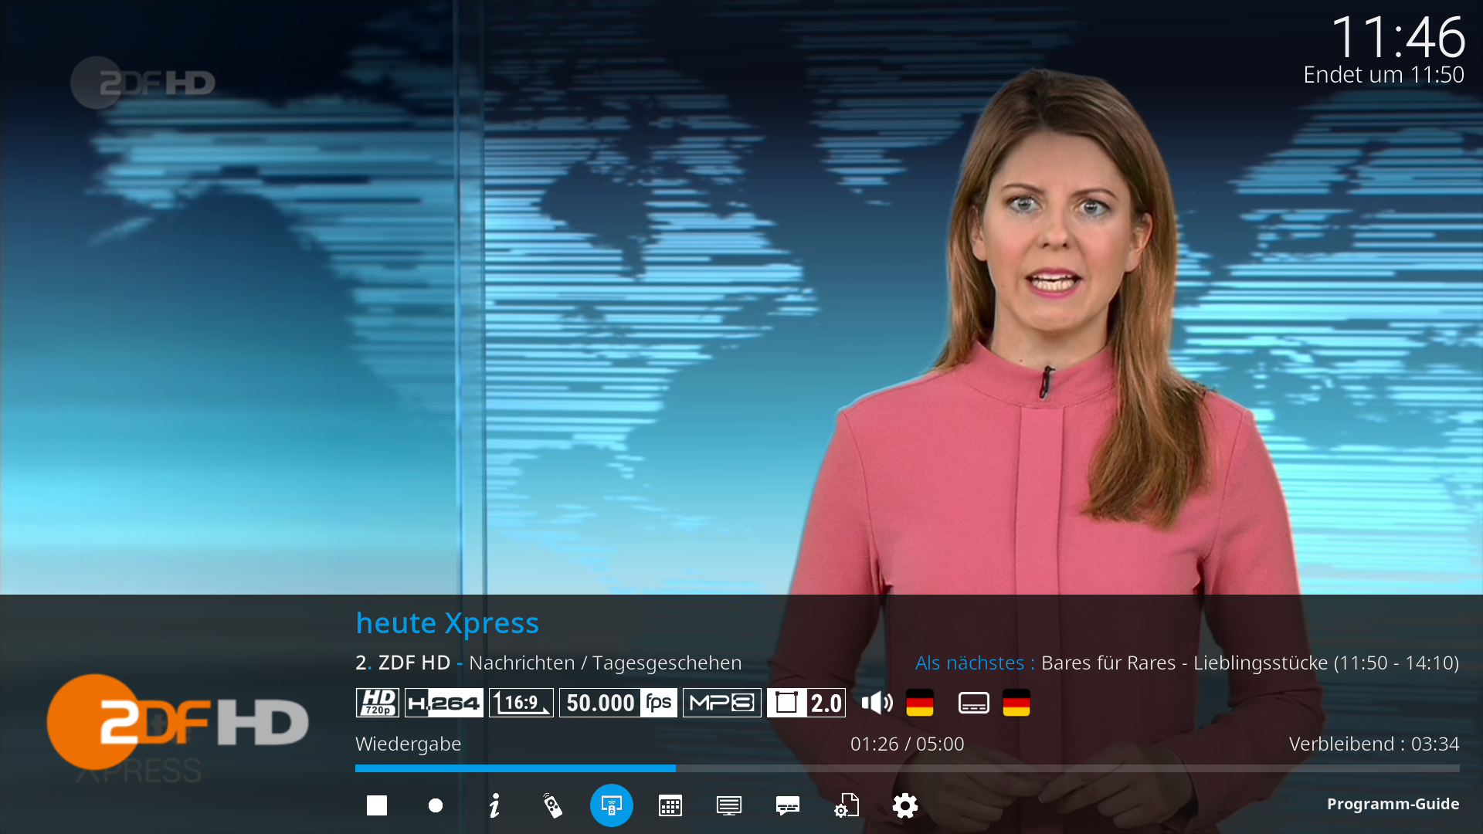Click the channel name '2. ZDF HD'
The width and height of the screenshot is (1483, 834).
(x=402, y=663)
